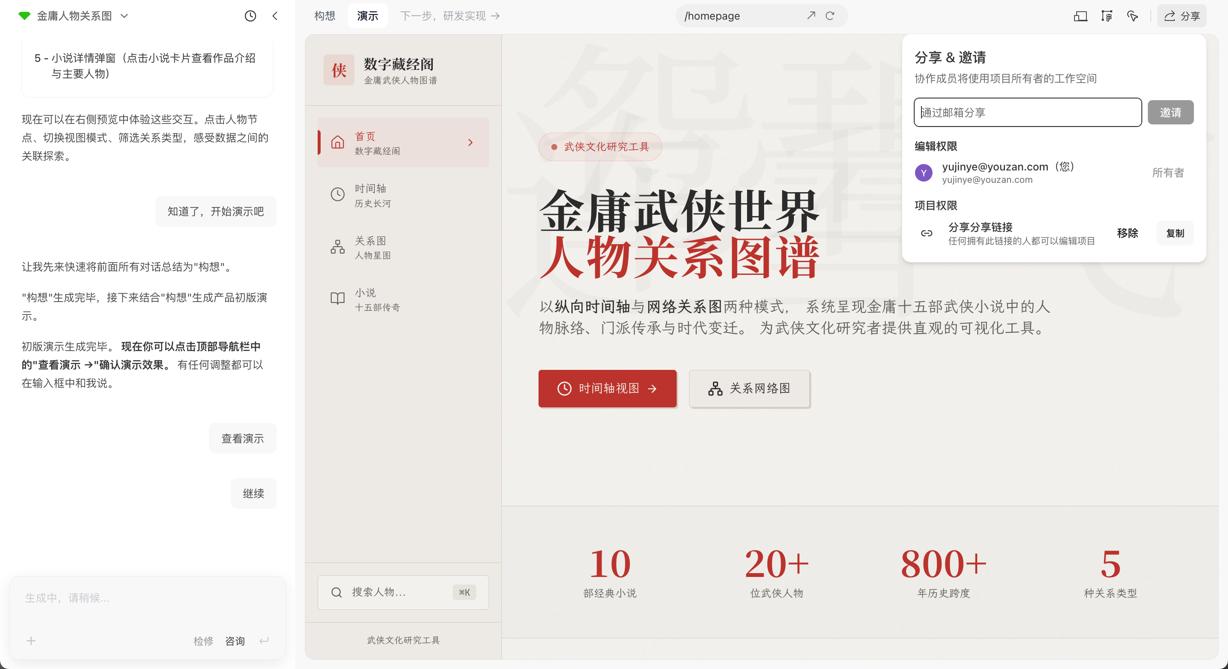The width and height of the screenshot is (1228, 669).
Task: Click the plus icon in chat input
Action: 31,641
